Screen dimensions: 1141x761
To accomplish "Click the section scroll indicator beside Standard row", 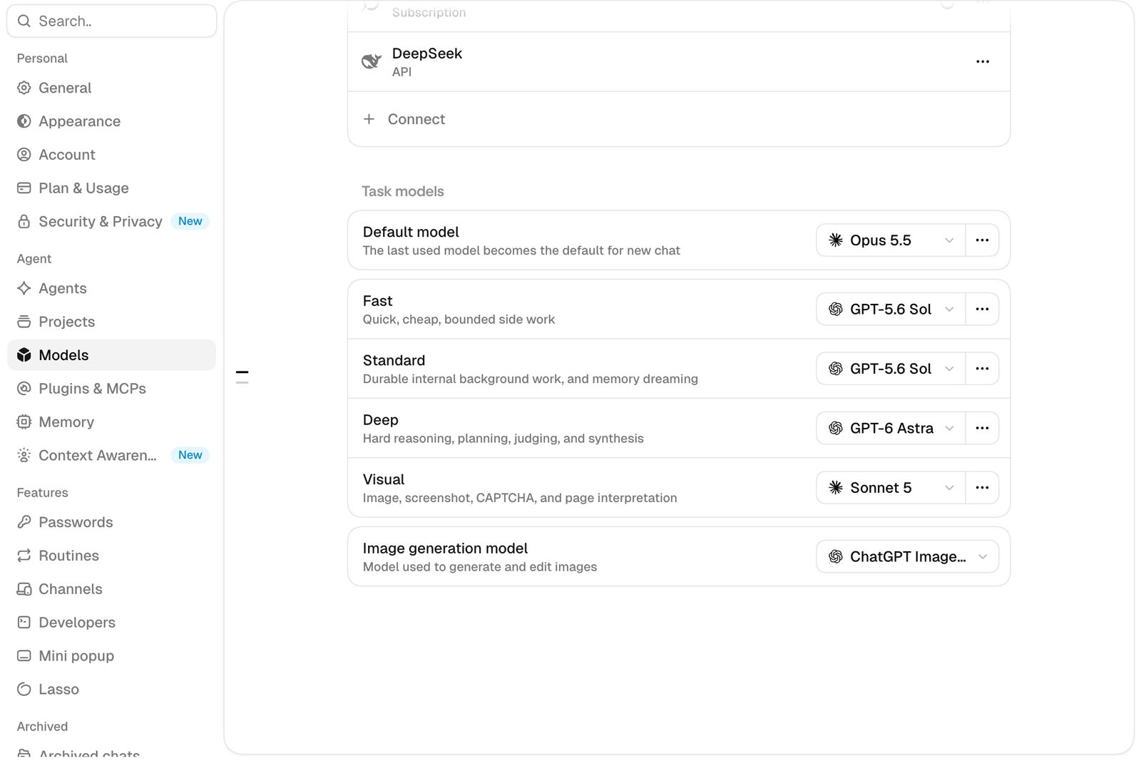I will [242, 377].
